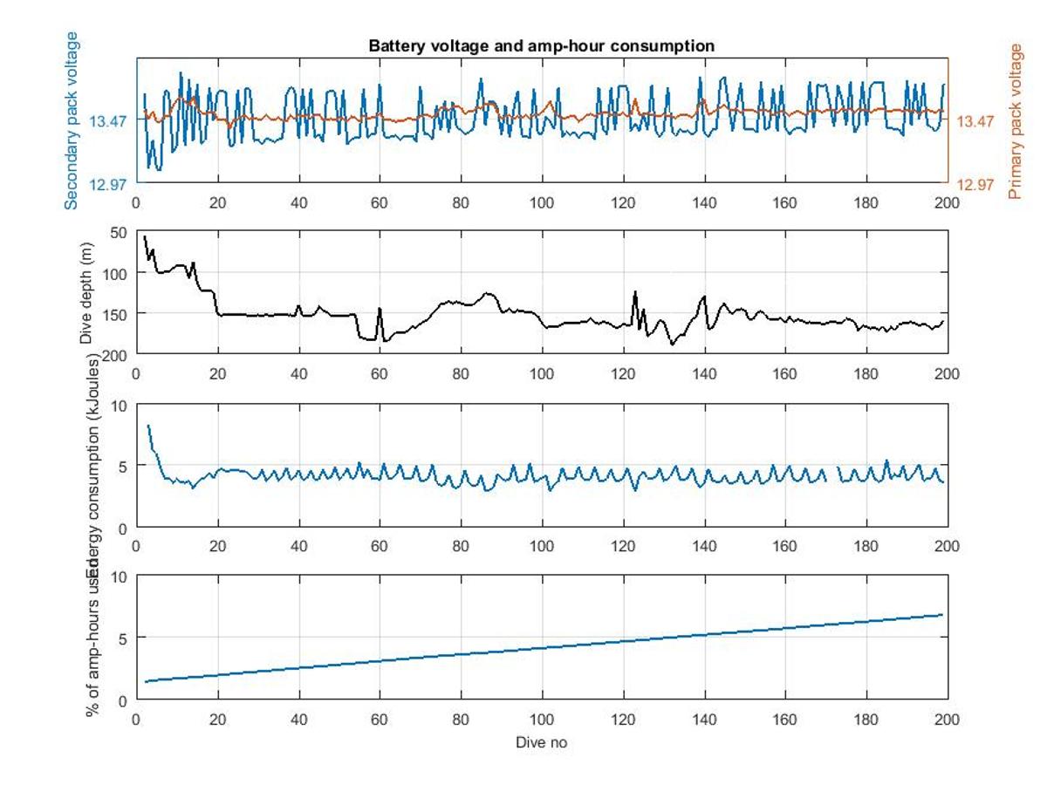Screen dimensions: 1047x785
Task: Click the 10 tick on the energy consumption axis
Action: [120, 405]
